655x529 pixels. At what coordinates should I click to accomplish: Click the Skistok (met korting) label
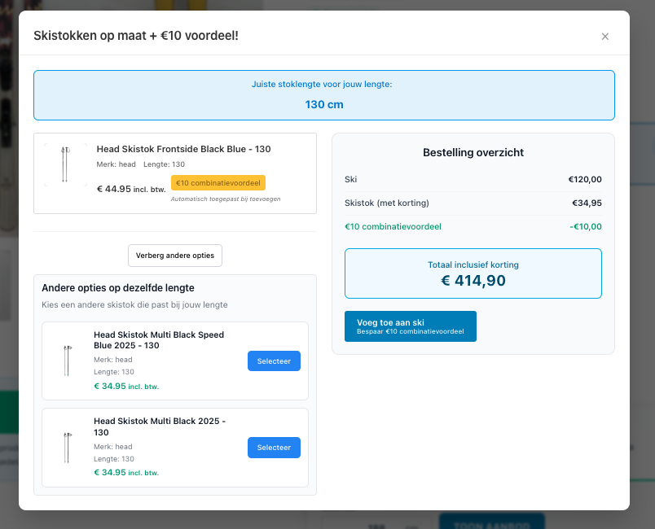tap(387, 203)
